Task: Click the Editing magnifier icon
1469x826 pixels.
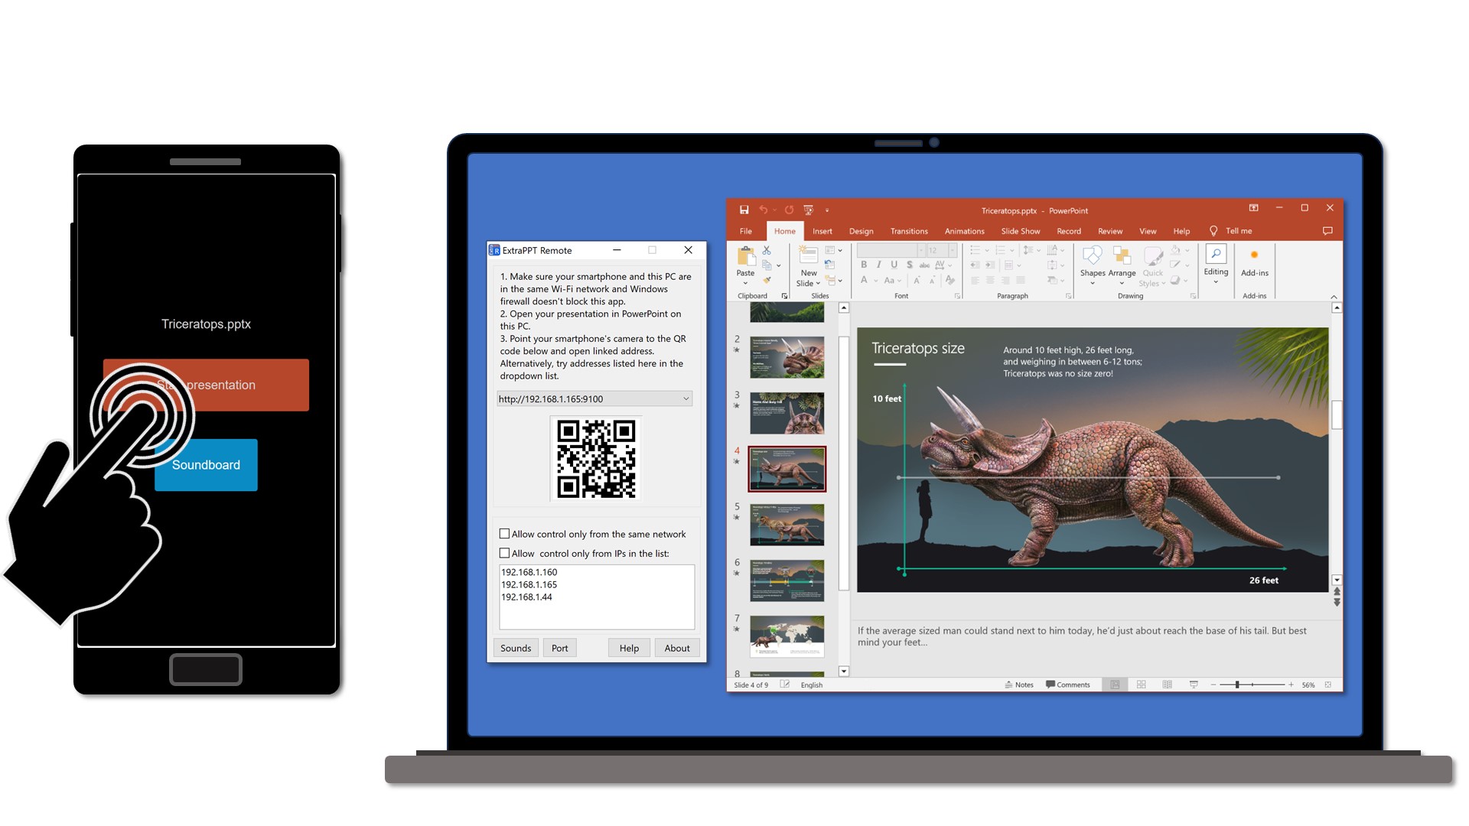Action: [x=1216, y=254]
